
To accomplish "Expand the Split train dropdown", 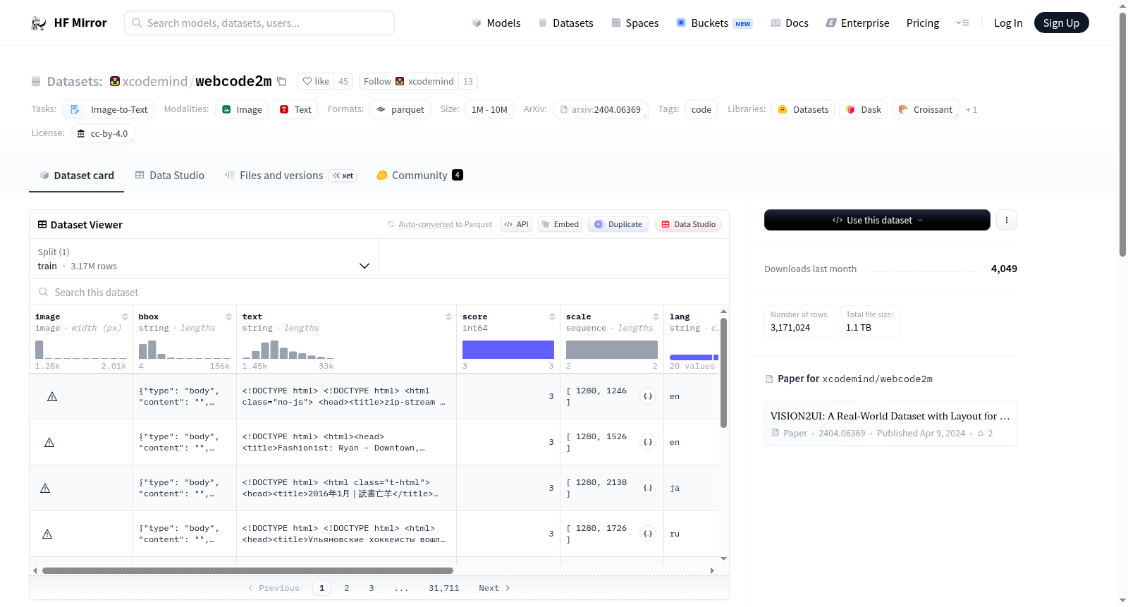I will (x=204, y=259).
